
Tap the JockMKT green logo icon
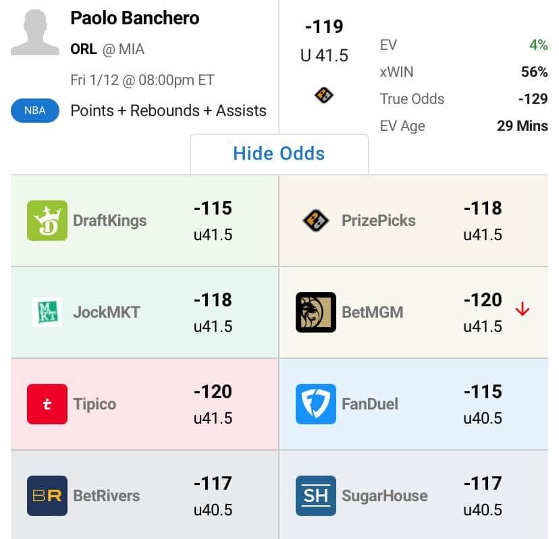[47, 312]
